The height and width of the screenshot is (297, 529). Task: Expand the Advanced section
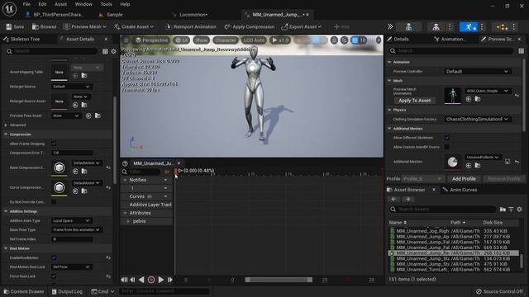6,125
